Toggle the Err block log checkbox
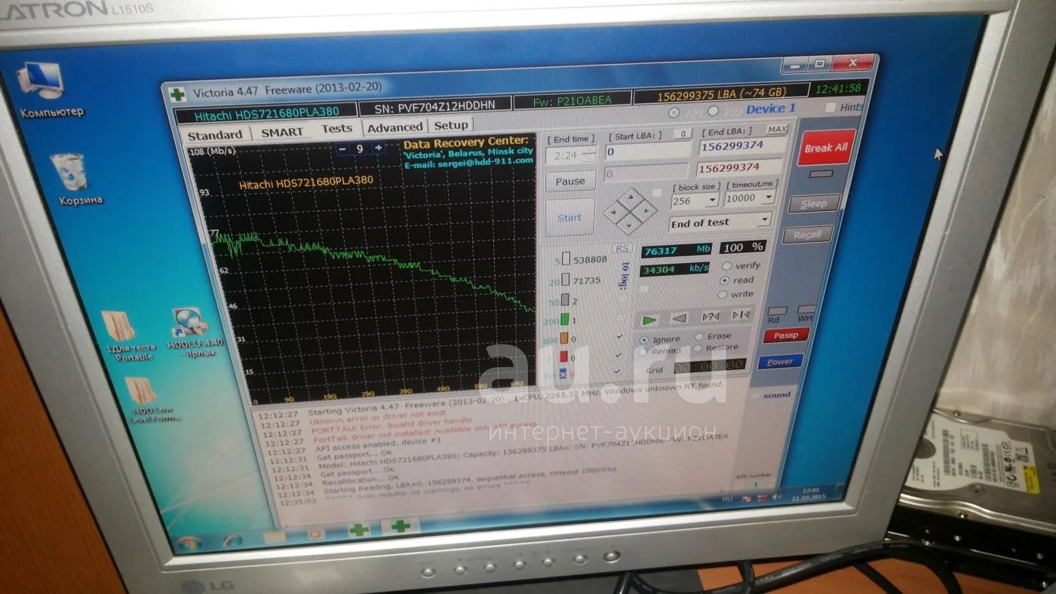 coord(618,370)
